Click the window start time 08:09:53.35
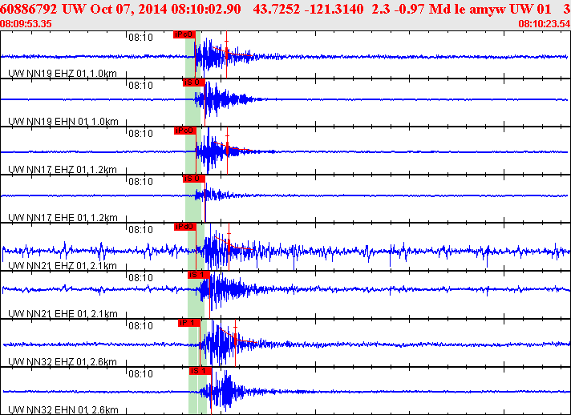This screenshot has width=571, height=415. tap(26, 24)
